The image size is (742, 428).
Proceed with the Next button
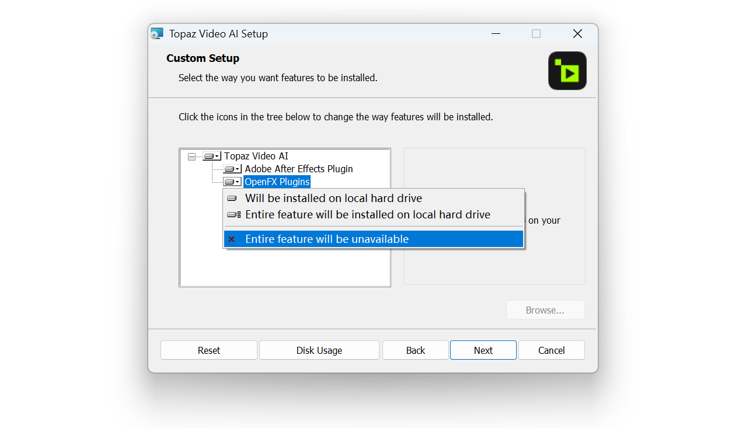tap(483, 350)
